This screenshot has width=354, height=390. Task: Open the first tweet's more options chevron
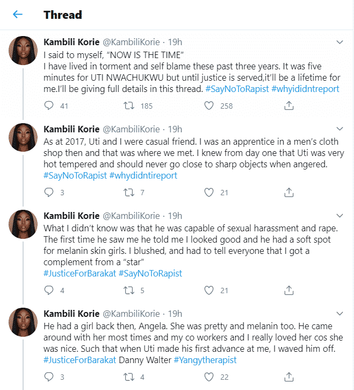[x=339, y=42]
